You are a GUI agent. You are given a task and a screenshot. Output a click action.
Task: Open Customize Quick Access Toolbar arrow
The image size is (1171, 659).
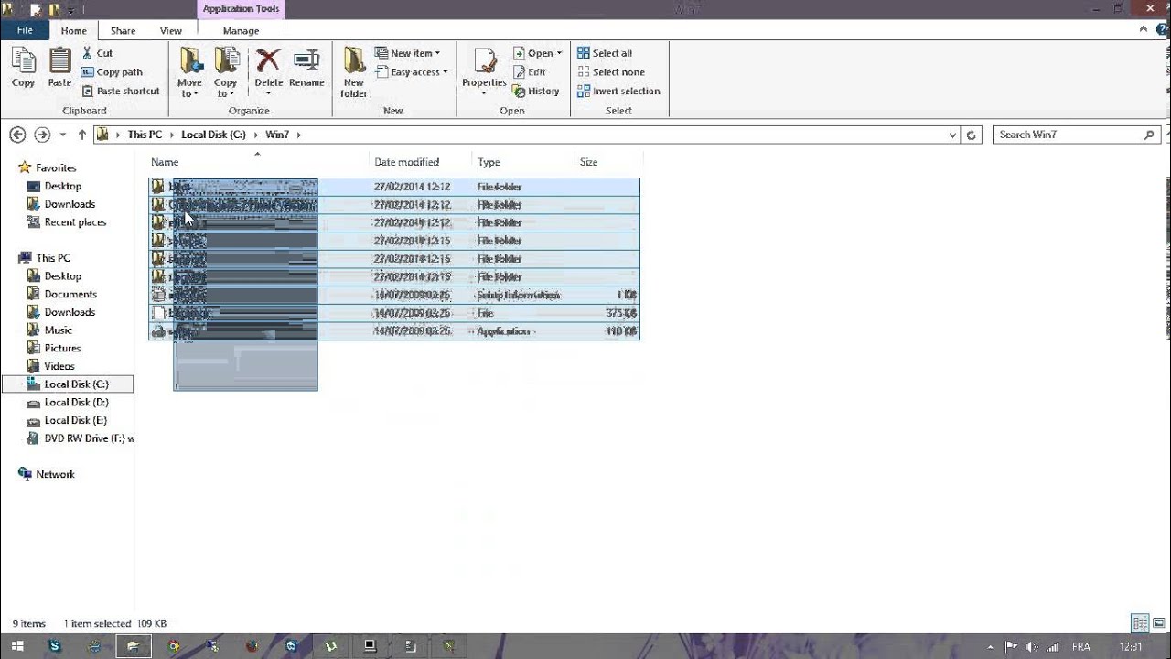click(x=70, y=9)
